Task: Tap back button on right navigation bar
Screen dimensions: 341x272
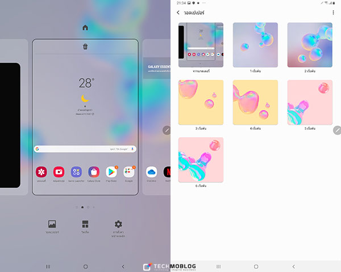Action: click(x=294, y=266)
